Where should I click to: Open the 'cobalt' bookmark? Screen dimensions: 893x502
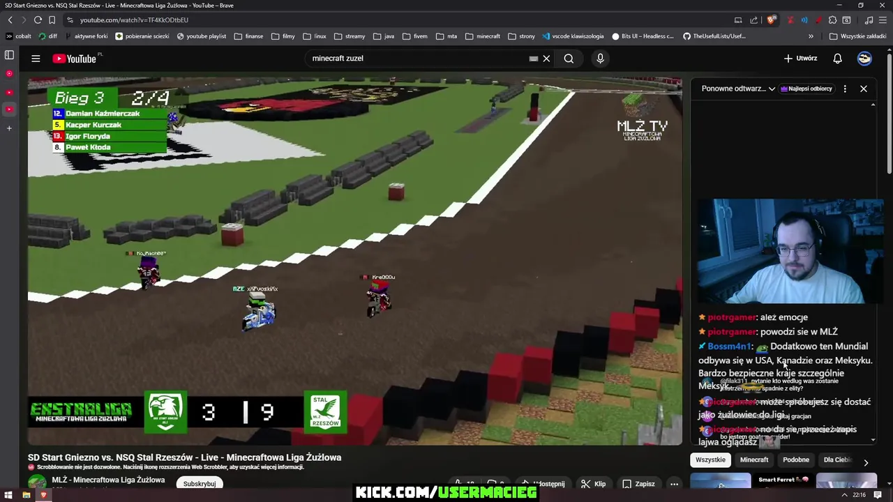pyautogui.click(x=19, y=36)
